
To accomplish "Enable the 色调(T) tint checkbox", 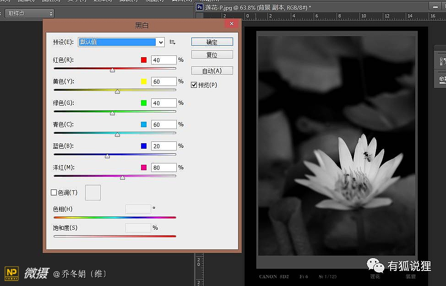I will (x=54, y=193).
